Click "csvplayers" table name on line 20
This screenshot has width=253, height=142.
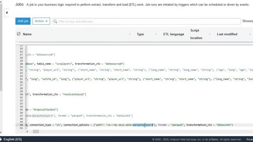pyautogui.click(x=64, y=64)
